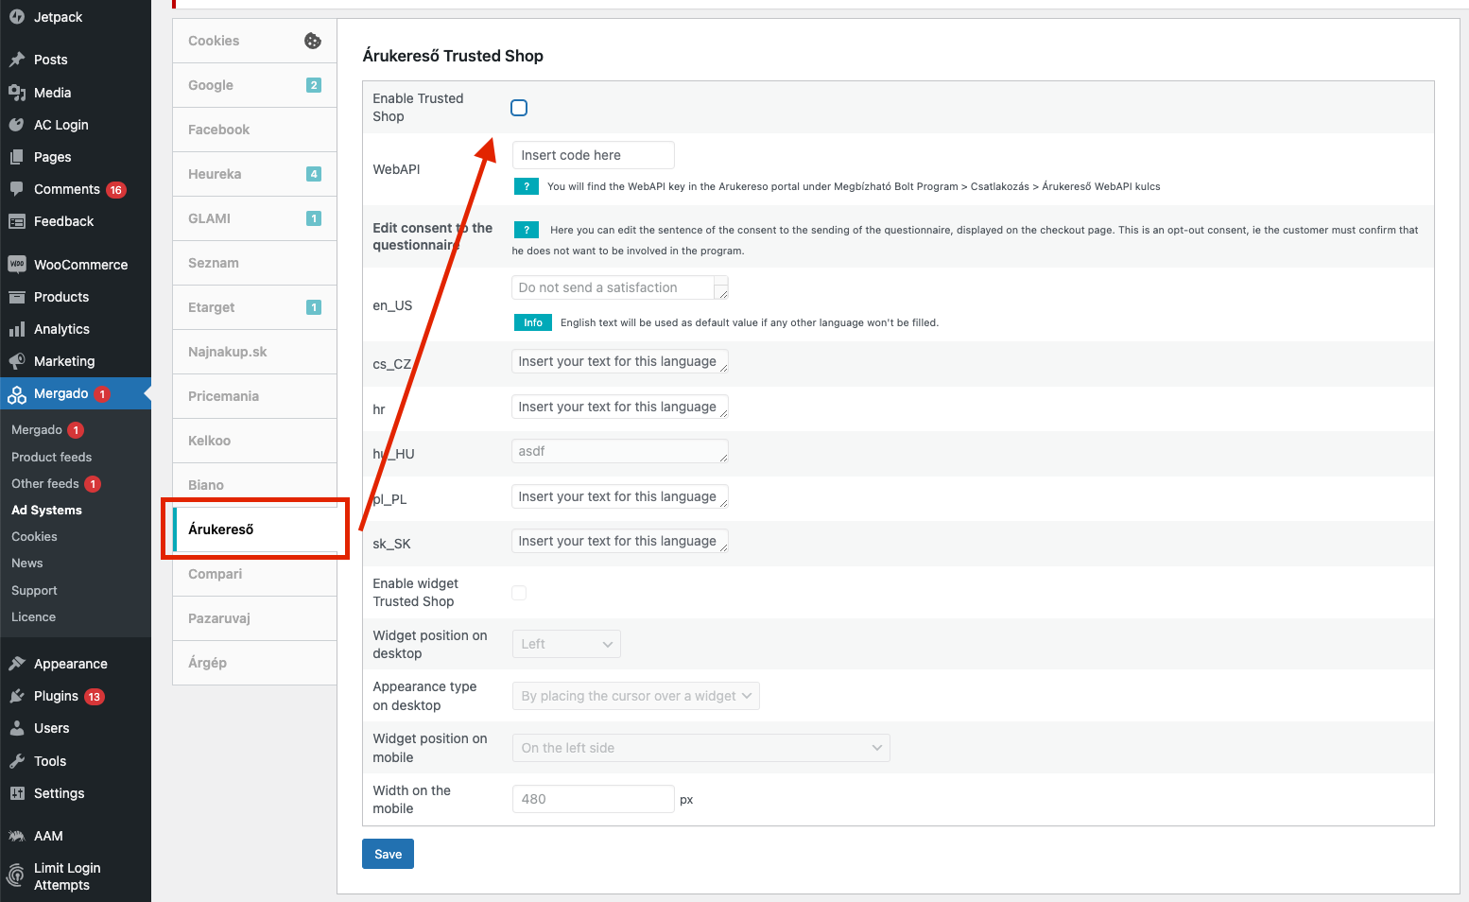Viewport: 1469px width, 902px height.
Task: Click the Posts pin icon
Action: tap(17, 60)
